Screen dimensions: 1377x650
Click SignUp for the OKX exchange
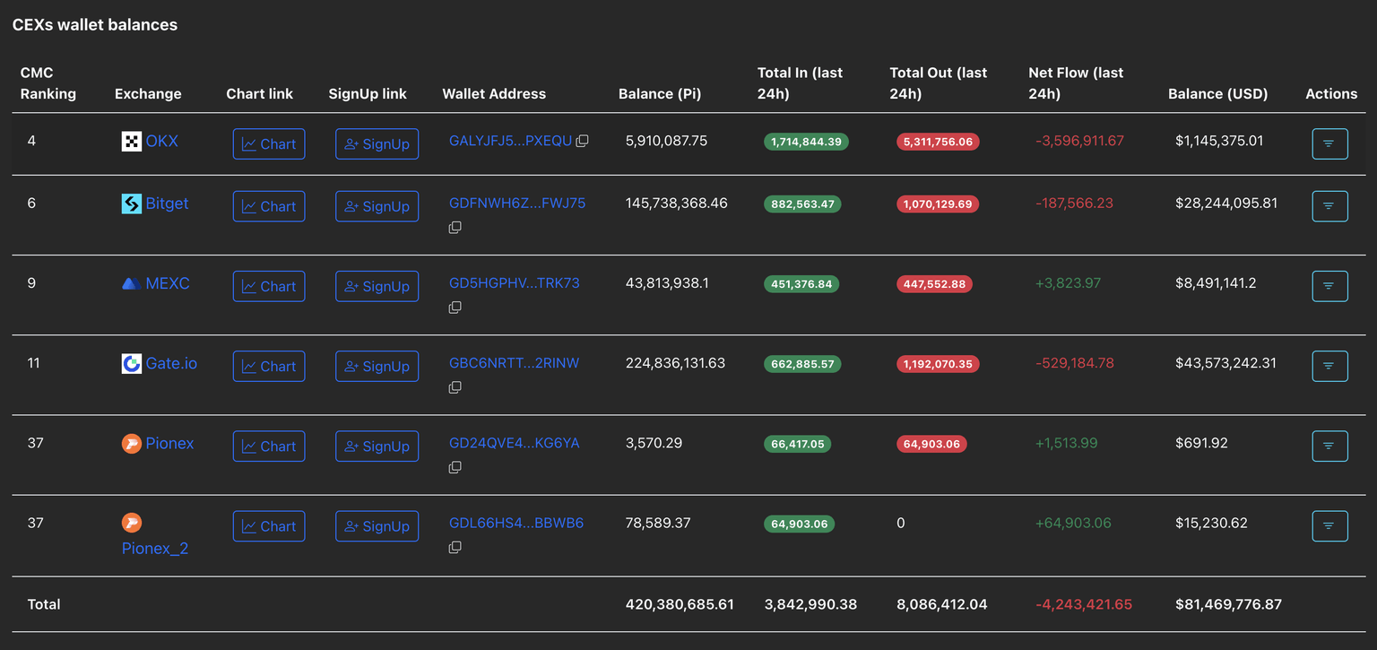(377, 143)
